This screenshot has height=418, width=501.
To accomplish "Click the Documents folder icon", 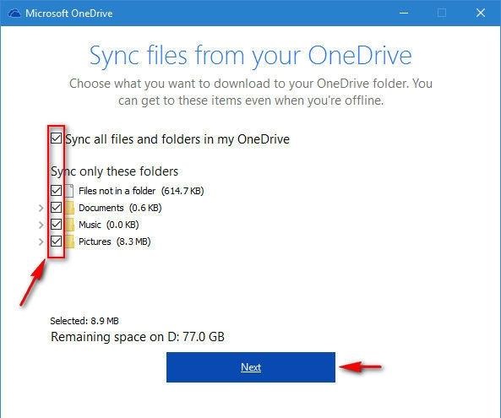I will point(70,208).
